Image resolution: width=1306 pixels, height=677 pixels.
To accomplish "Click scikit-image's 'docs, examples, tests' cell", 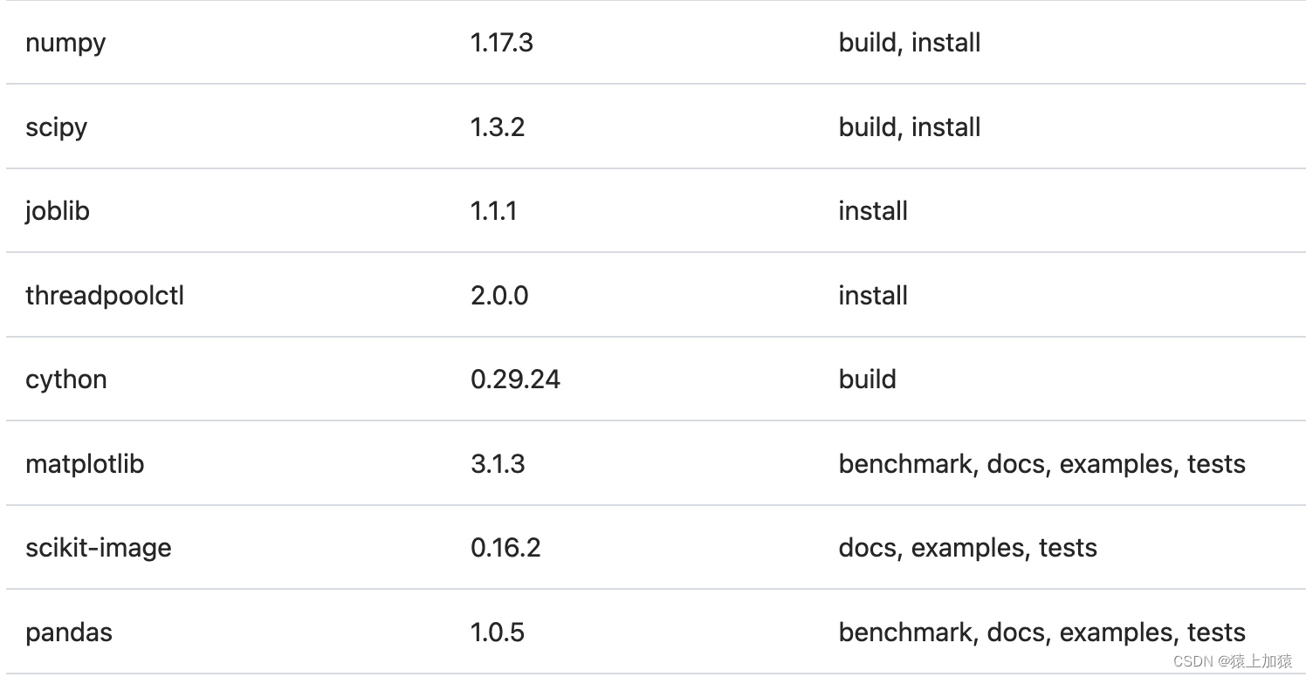I will coord(968,548).
